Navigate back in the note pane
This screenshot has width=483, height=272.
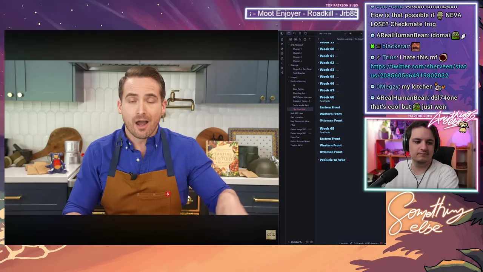point(319,39)
